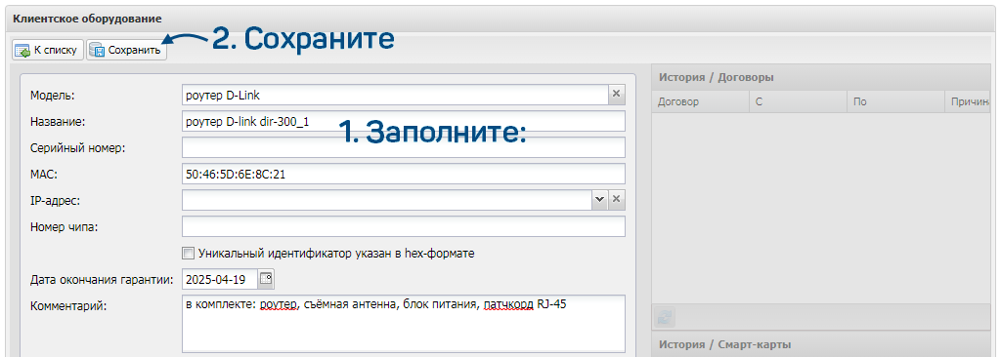Click the К списку button
This screenshot has width=1001, height=357.
(48, 50)
